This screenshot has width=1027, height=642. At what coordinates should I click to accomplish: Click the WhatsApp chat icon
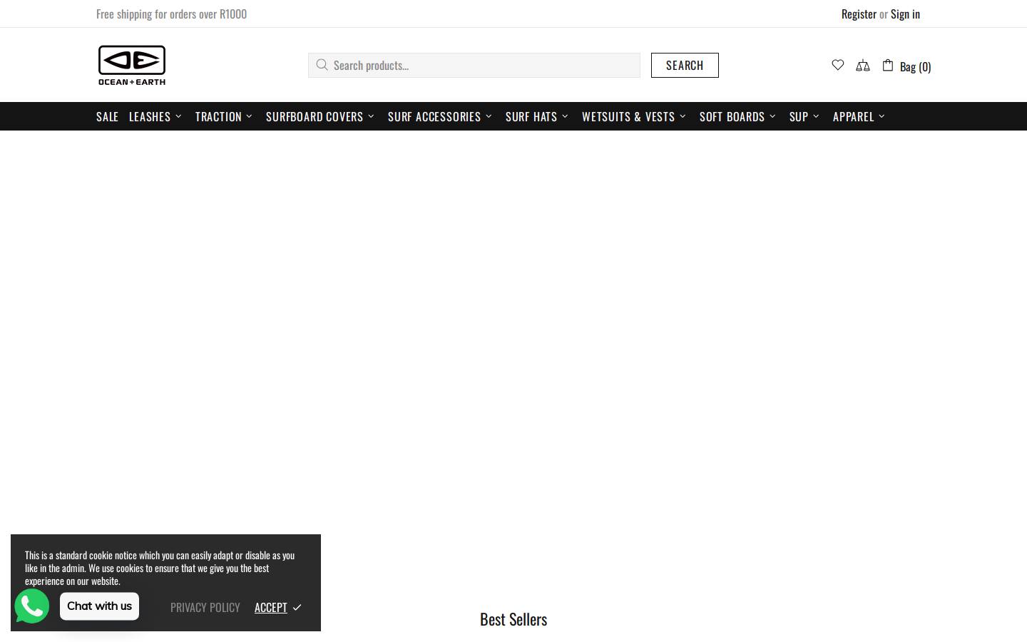[32, 606]
